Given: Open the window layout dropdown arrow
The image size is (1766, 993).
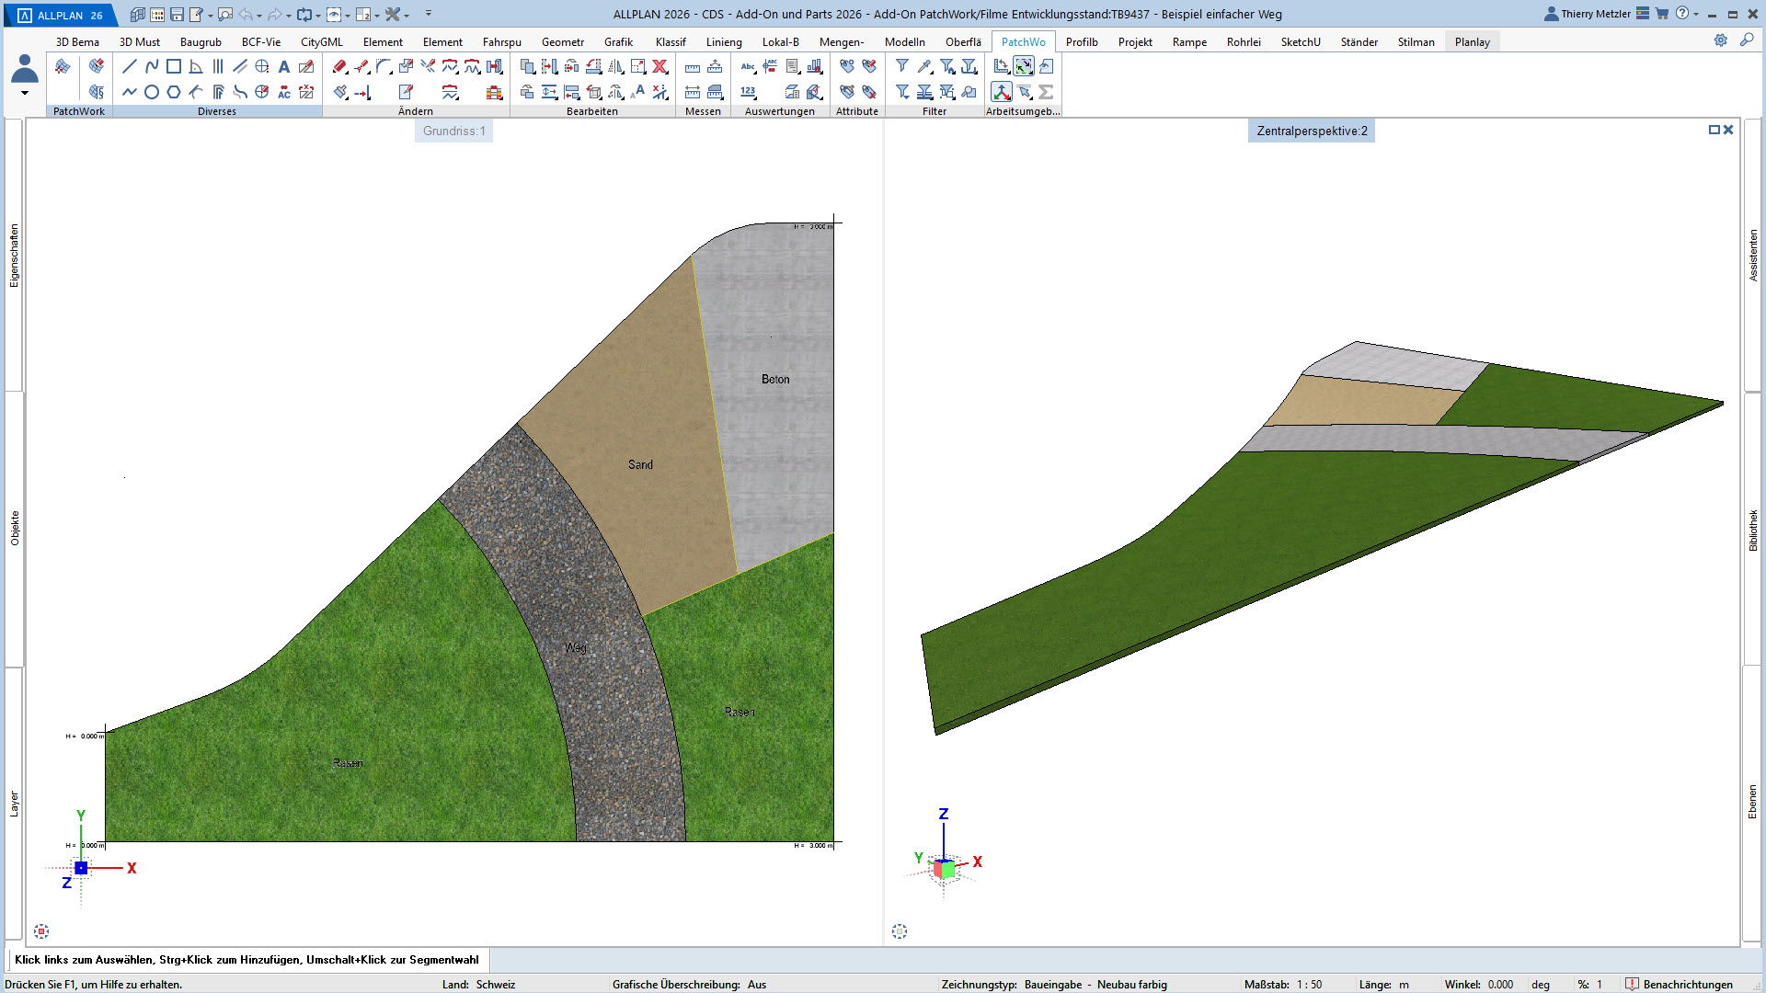Looking at the screenshot, I should click(x=377, y=16).
